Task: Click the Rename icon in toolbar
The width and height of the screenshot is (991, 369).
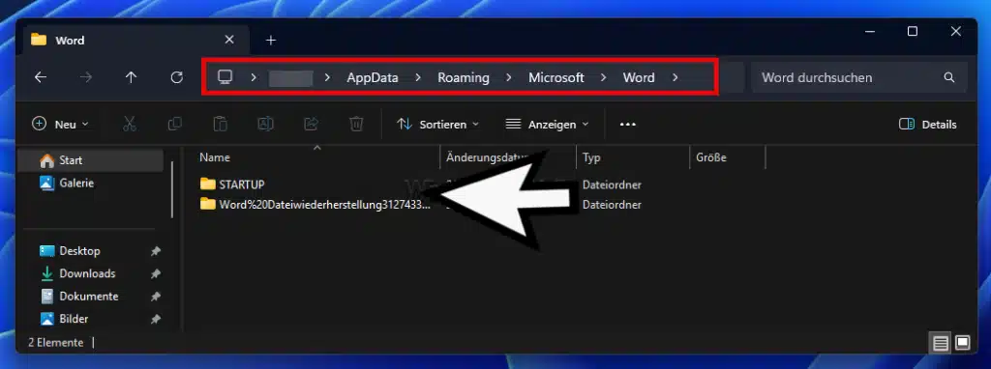Action: tap(265, 125)
